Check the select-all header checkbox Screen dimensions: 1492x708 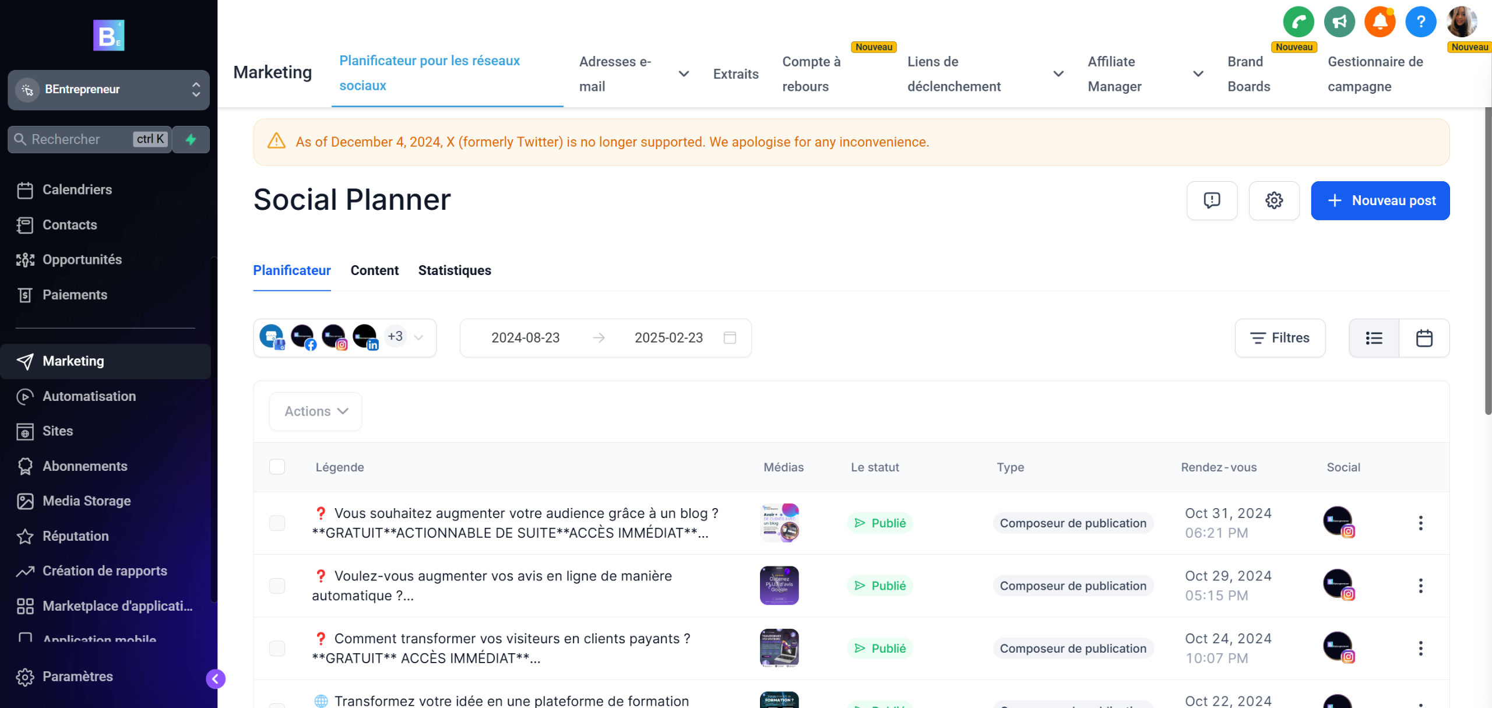(x=277, y=467)
